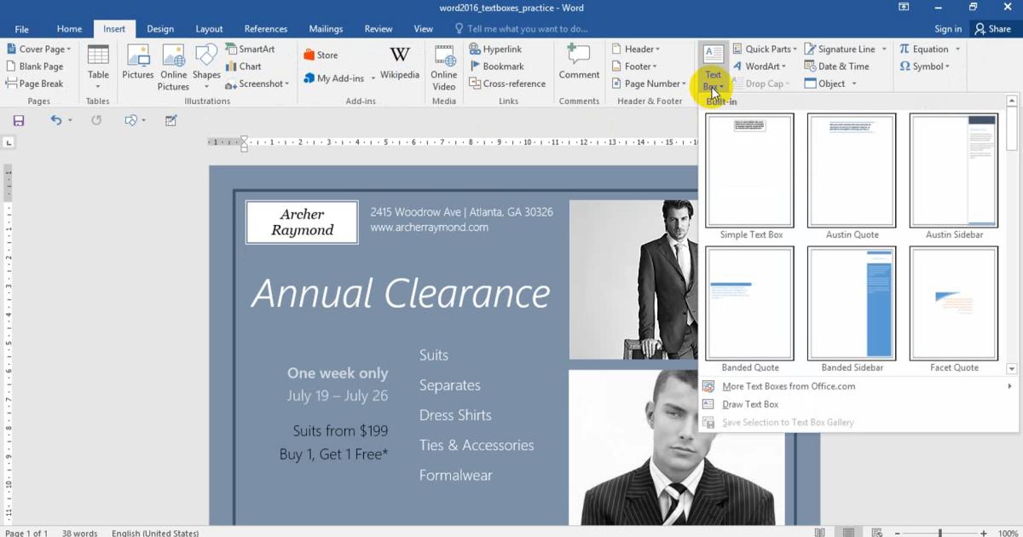Open the Wikipedia add-in
This screenshot has height=537, width=1023.
[400, 64]
